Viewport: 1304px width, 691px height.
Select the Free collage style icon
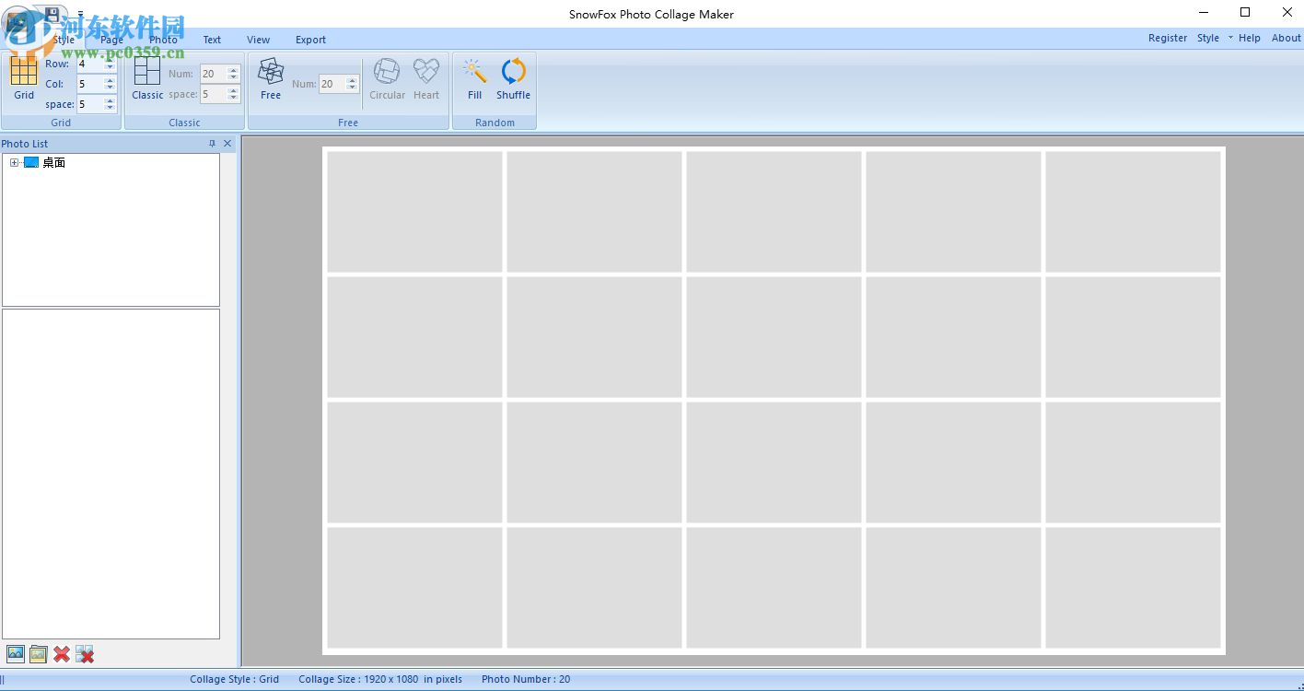click(x=271, y=72)
